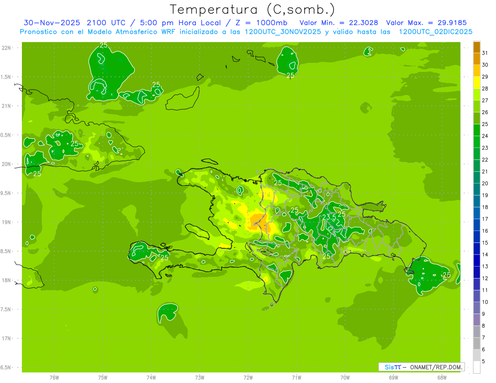Click the '1200UTC_02DIC2025' valid-until time text

point(436,32)
